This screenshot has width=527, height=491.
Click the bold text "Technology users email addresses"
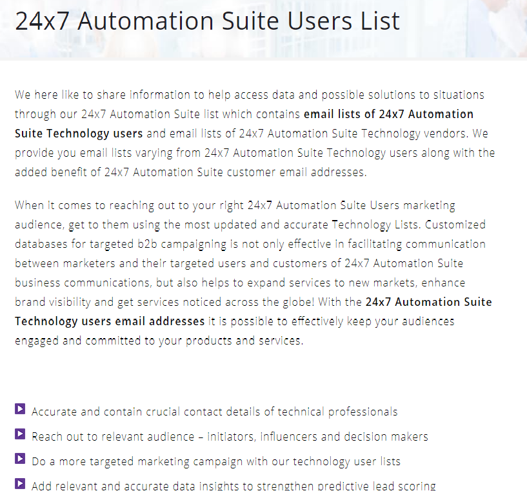pyautogui.click(x=110, y=321)
